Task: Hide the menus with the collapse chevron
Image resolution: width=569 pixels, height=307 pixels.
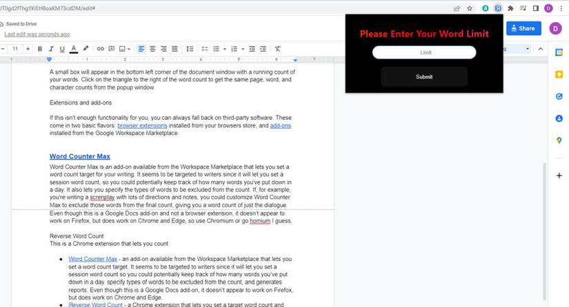Action: (541, 49)
